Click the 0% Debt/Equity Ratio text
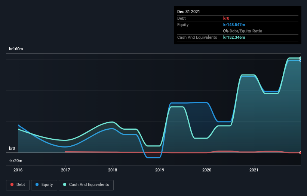 click(243, 31)
